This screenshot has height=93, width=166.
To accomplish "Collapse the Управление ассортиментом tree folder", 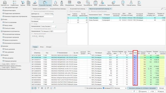I will pyautogui.click(x=2, y=31).
